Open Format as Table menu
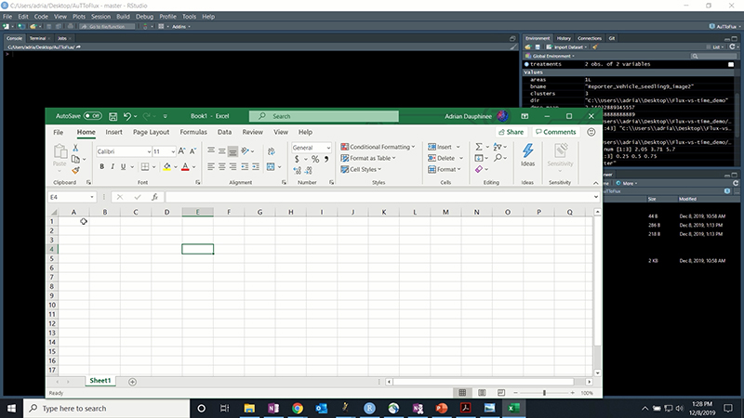This screenshot has height=418, width=744. 368,158
